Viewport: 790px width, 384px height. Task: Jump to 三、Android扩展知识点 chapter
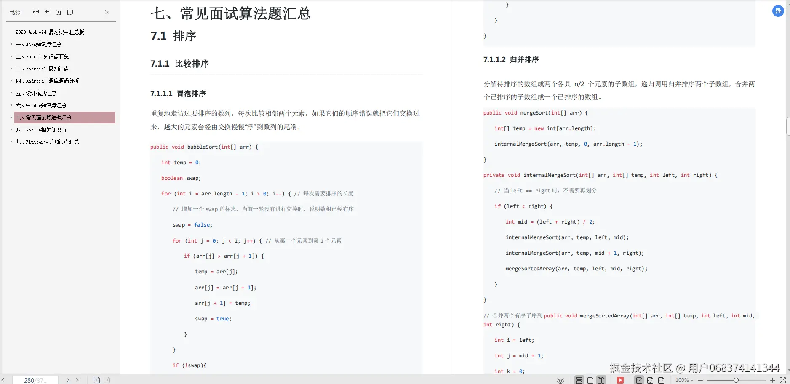[42, 69]
